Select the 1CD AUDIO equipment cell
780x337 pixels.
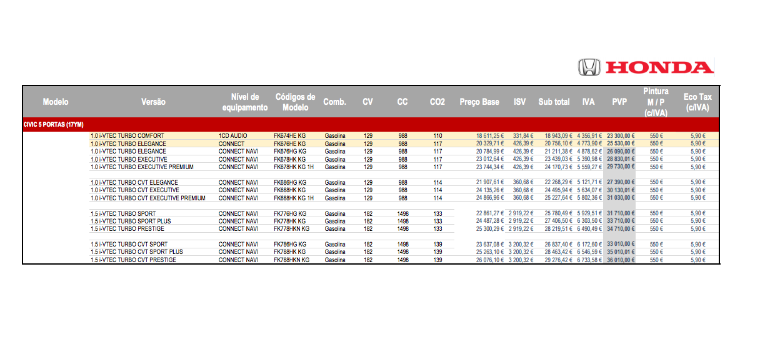(x=233, y=135)
